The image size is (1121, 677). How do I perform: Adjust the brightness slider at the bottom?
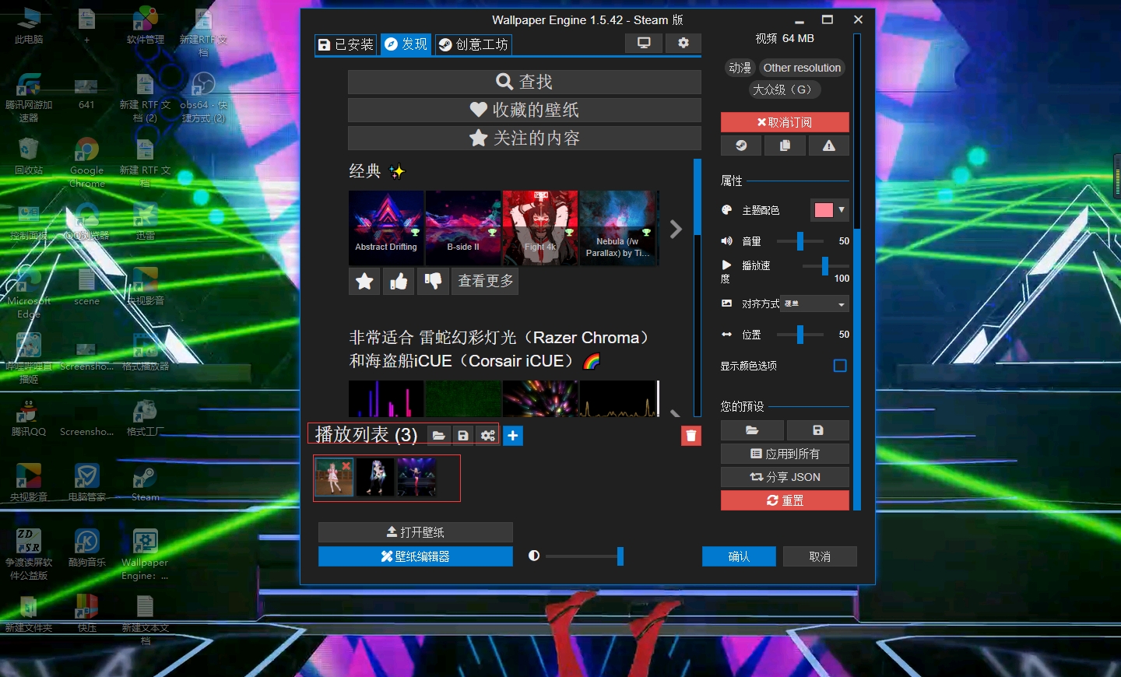pyautogui.click(x=584, y=556)
